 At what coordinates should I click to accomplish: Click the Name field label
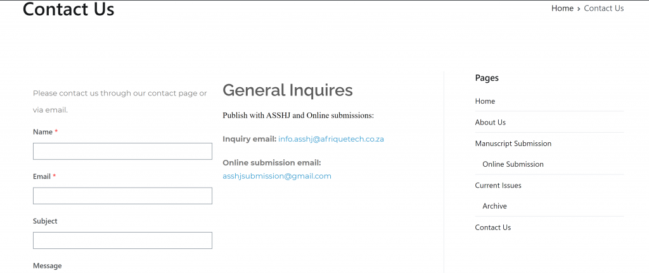point(42,132)
